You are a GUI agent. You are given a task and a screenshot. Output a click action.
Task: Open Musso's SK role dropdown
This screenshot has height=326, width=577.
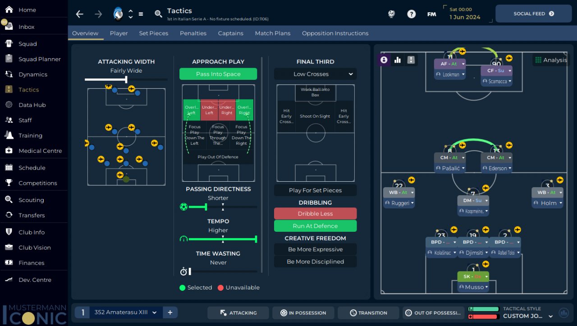[473, 276]
